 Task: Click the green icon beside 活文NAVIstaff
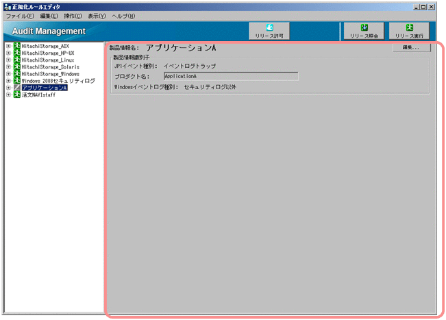pyautogui.click(x=17, y=95)
